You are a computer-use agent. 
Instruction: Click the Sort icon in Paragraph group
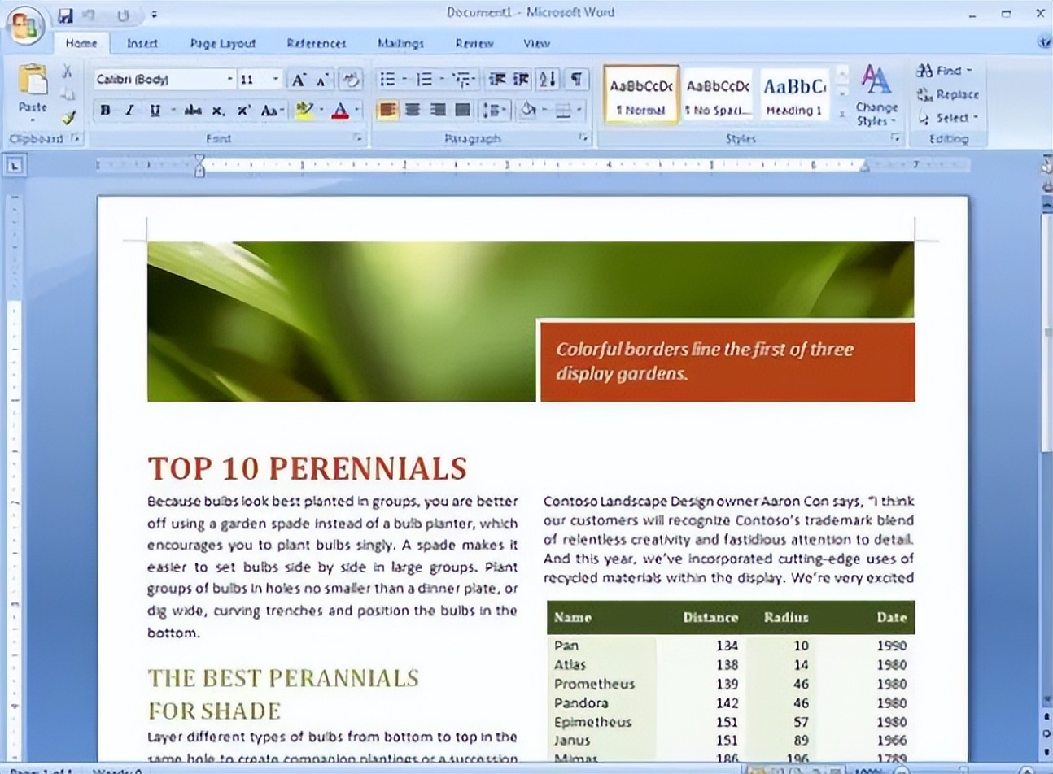click(x=548, y=79)
